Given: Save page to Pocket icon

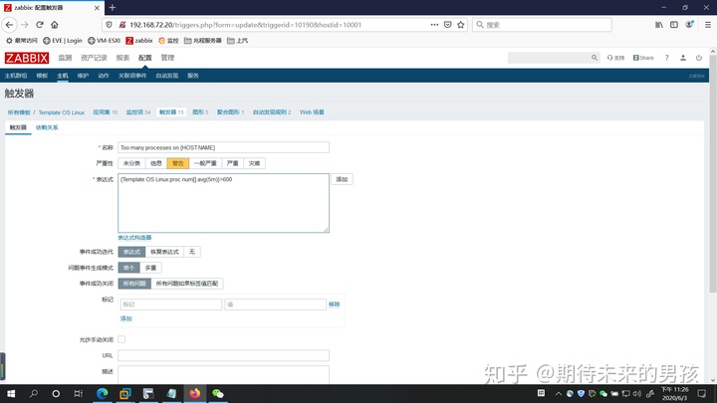Looking at the screenshot, I should [x=448, y=25].
